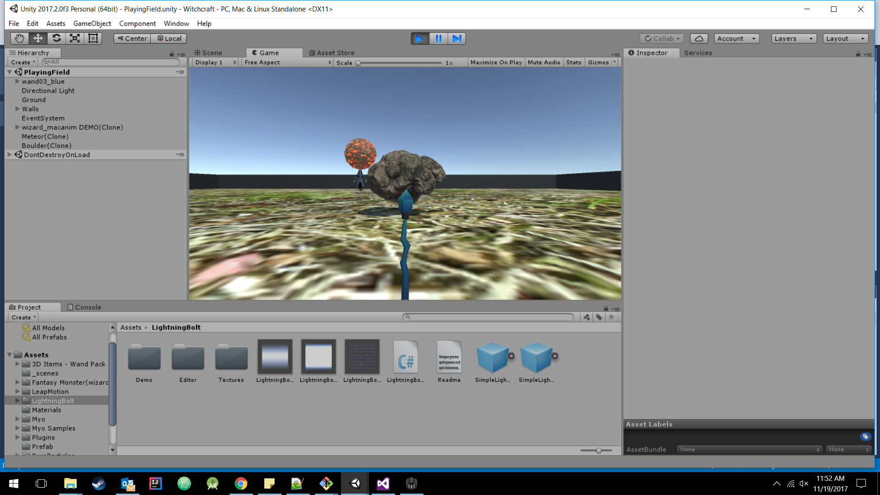Toggle Stats overlay in Game view

click(x=573, y=62)
